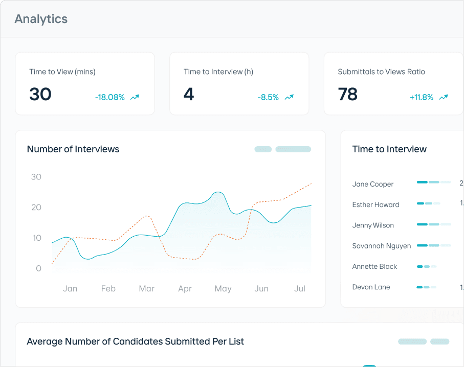Viewport: 464px width, 367px height.
Task: Click the right legend pill above Candidates Submitted chart
Action: click(x=441, y=341)
